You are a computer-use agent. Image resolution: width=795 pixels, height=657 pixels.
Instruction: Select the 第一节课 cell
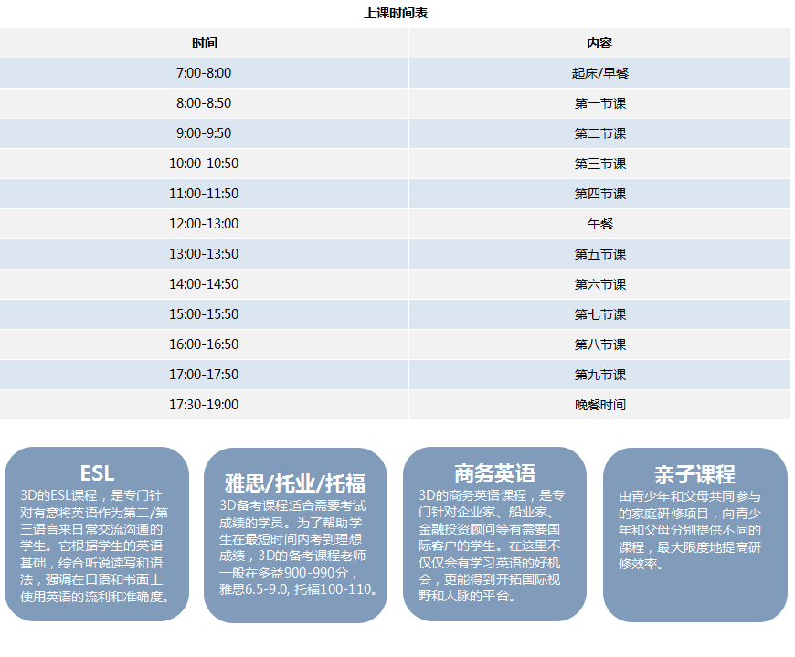coord(599,103)
